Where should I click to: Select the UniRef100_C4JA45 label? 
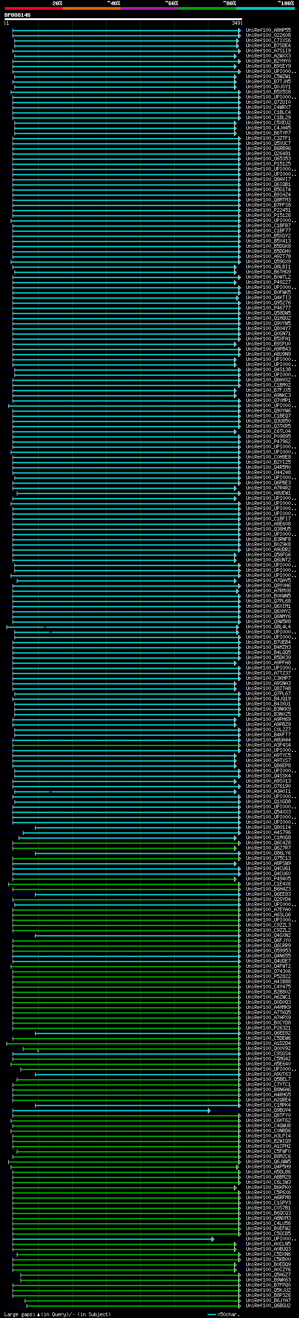click(x=268, y=128)
